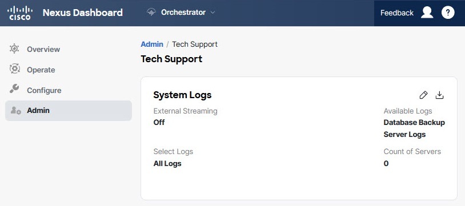Open the user profile icon
Image resolution: width=465 pixels, height=206 pixels.
click(x=427, y=13)
